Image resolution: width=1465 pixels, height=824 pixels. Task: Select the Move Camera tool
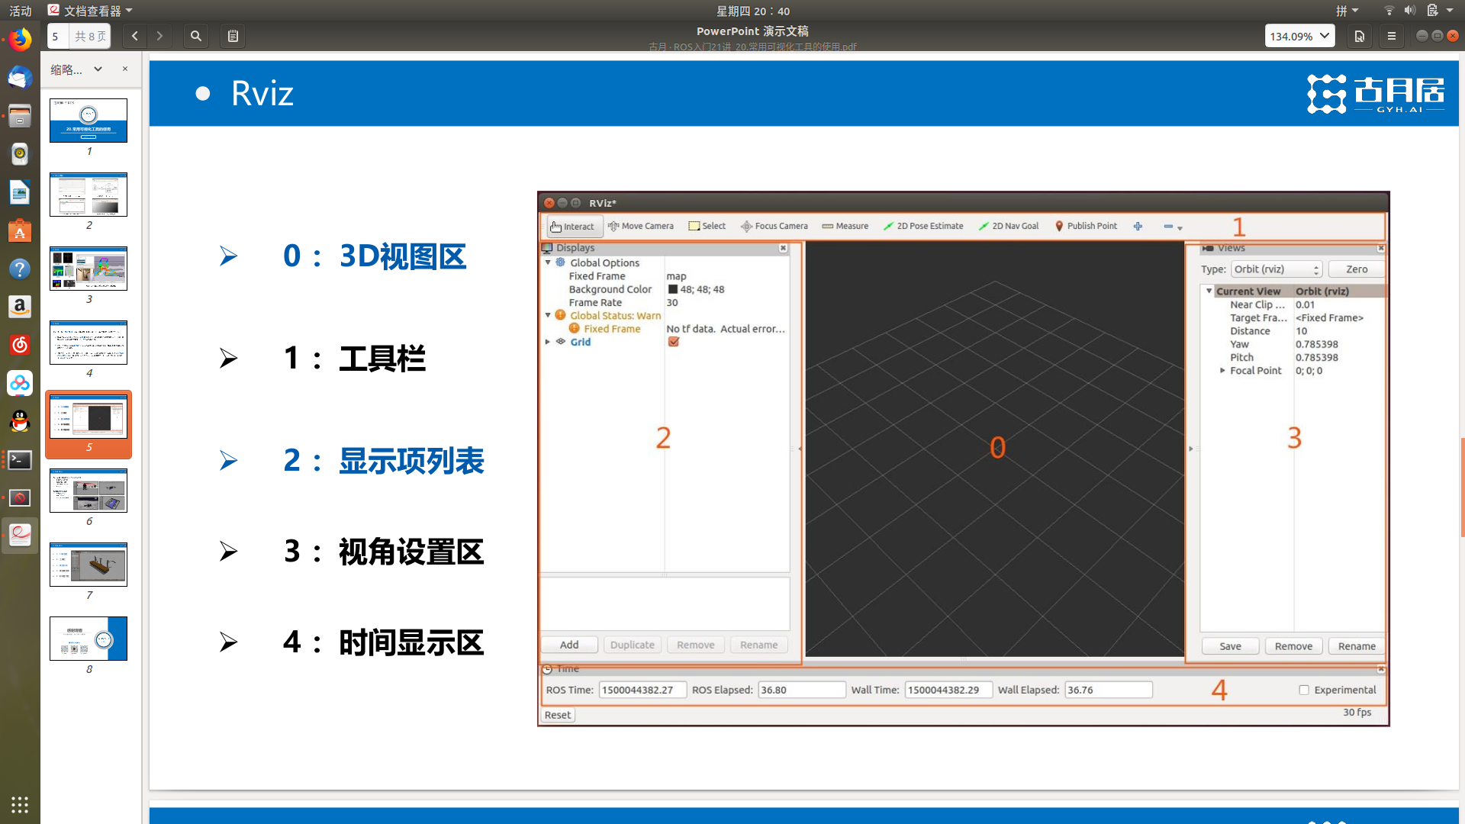[x=641, y=226]
